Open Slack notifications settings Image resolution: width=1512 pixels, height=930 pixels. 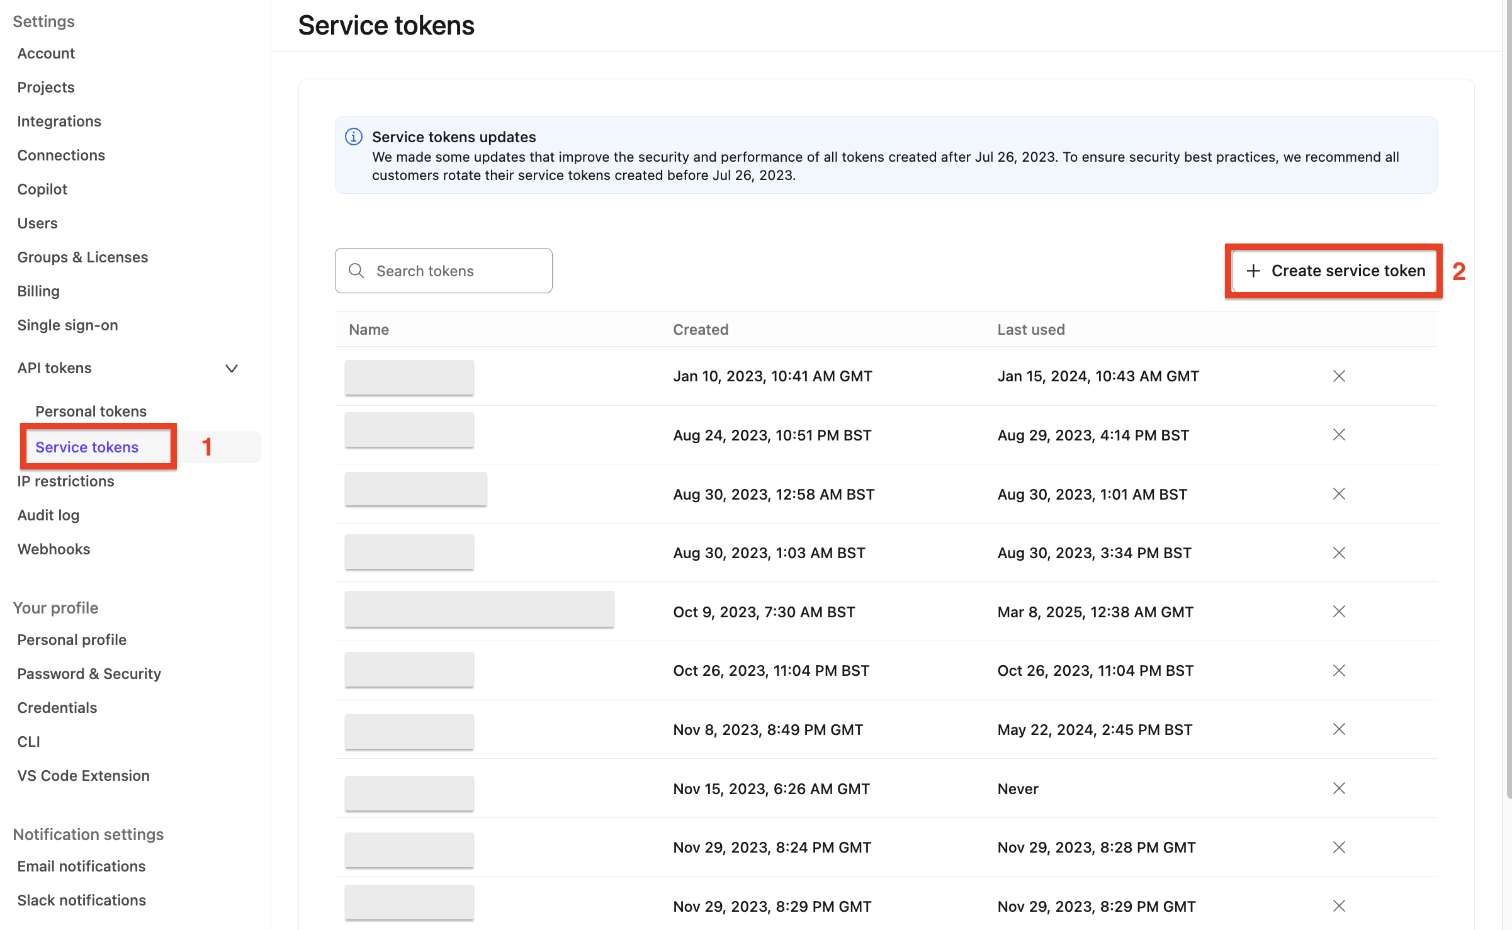coord(81,900)
